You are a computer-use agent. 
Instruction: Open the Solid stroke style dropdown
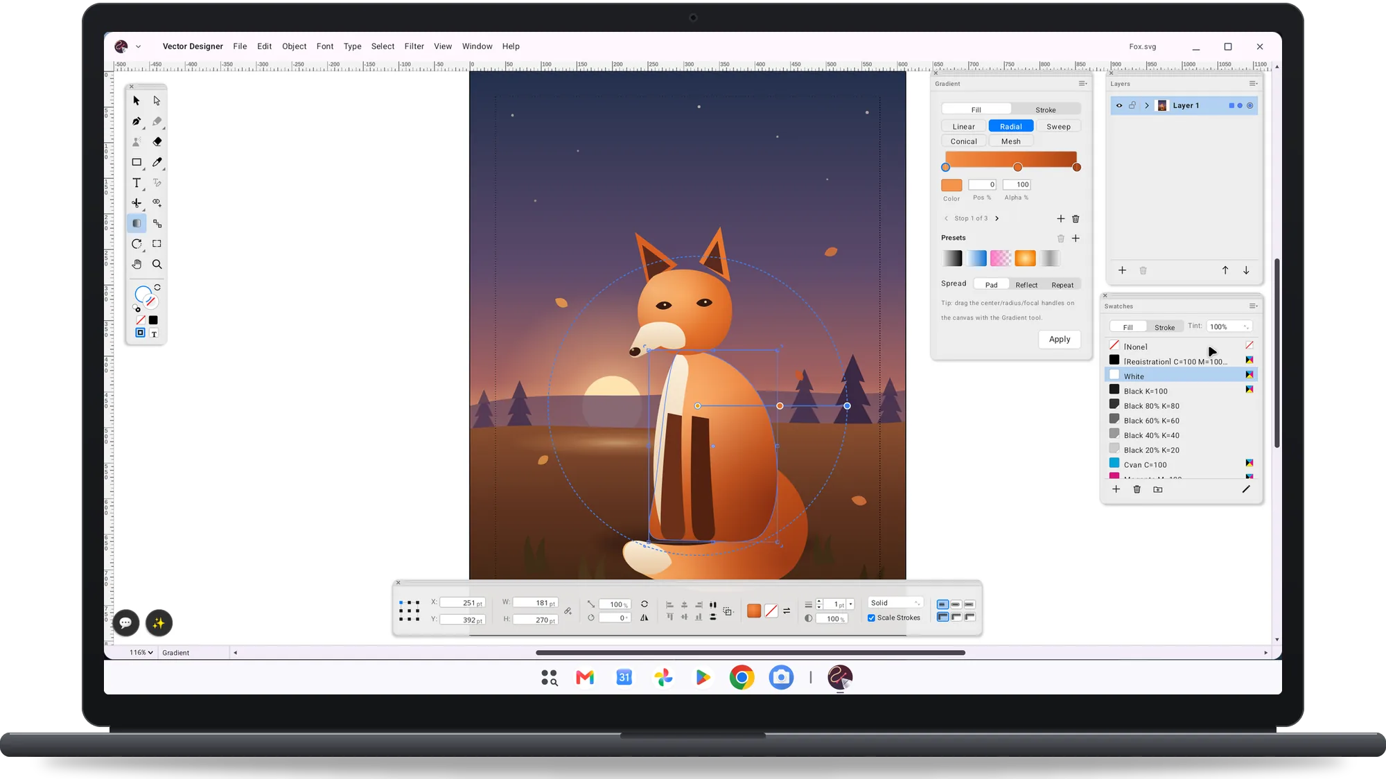pos(895,603)
